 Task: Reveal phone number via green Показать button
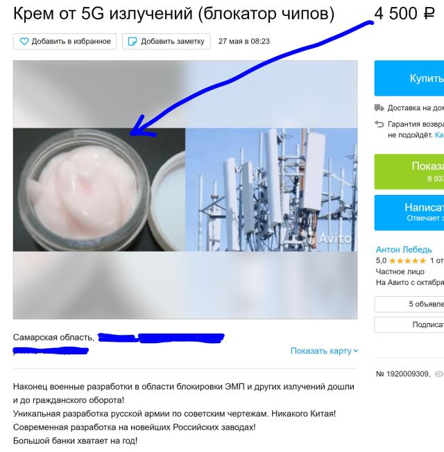pos(409,171)
